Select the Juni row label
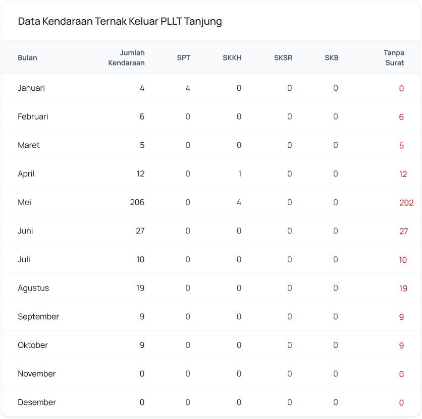 pyautogui.click(x=26, y=231)
